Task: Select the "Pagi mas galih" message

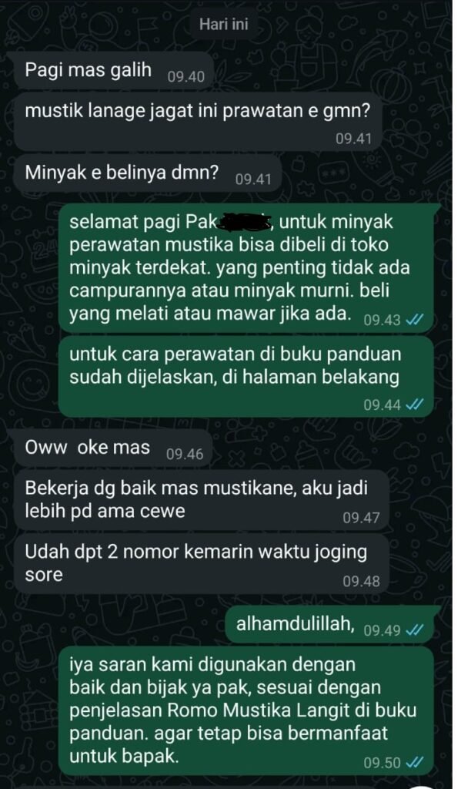Action: pyautogui.click(x=114, y=71)
